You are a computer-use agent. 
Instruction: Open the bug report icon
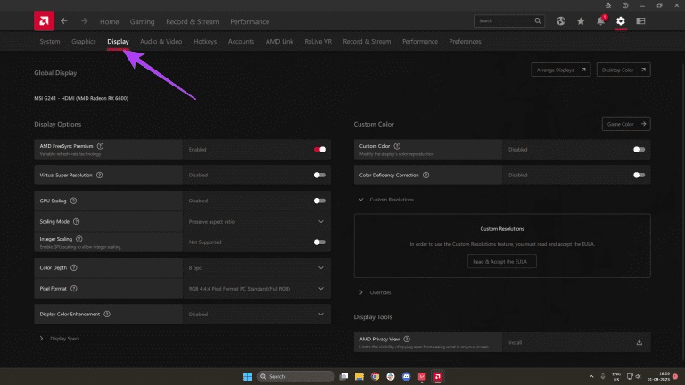(608, 5)
